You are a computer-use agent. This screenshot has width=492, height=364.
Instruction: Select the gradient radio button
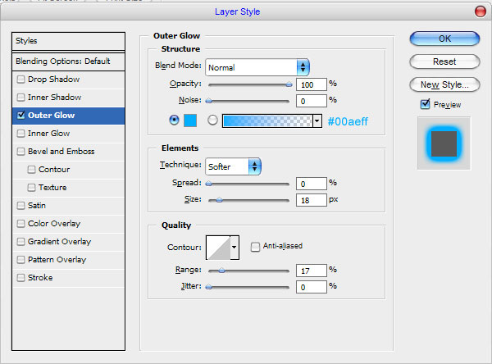[x=212, y=120]
